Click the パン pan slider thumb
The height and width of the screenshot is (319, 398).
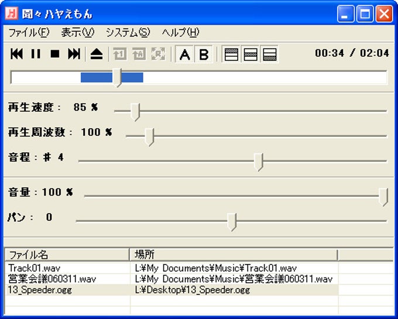232,222
